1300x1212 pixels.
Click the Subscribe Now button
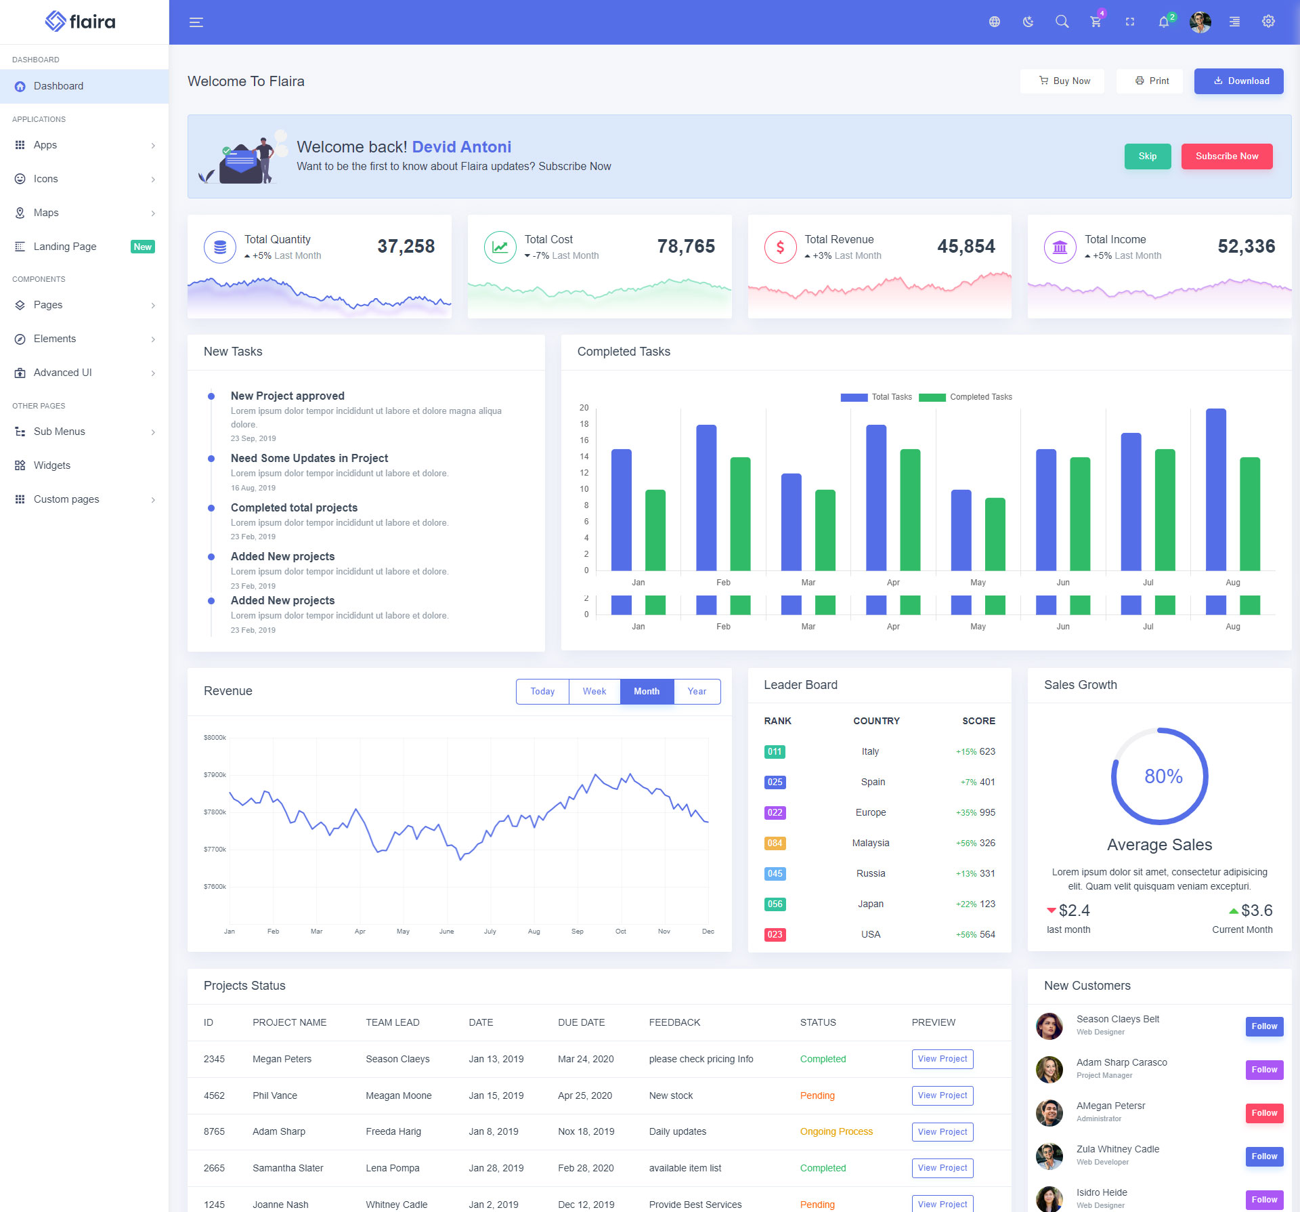pos(1226,156)
